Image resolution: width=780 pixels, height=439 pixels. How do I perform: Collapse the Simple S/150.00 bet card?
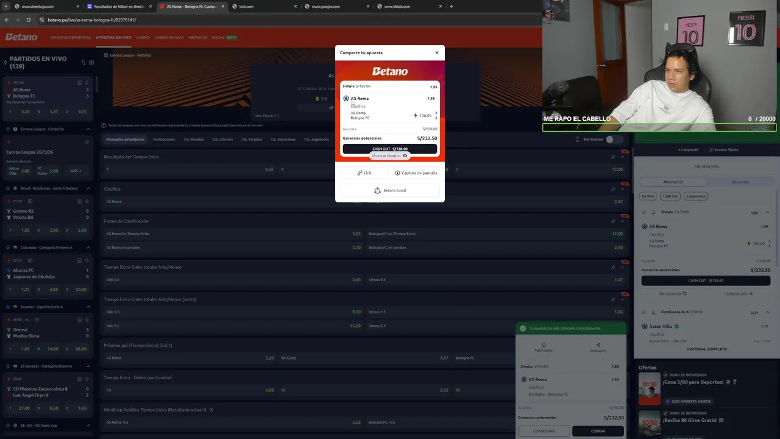pos(767,212)
